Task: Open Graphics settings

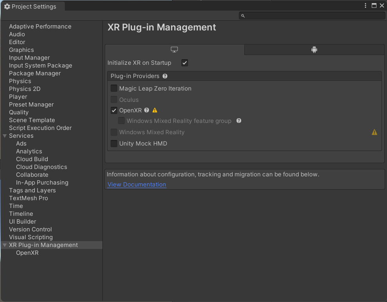Action: (21, 50)
